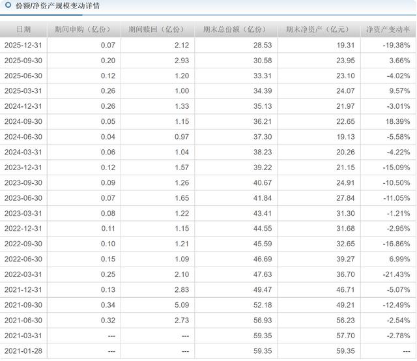Screen dimensions: 417x361
Task: Click the 期间申购（亿份） column header
Action: 83,30
